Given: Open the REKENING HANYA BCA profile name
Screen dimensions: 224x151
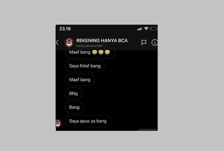Looking at the screenshot, I should [x=102, y=41].
